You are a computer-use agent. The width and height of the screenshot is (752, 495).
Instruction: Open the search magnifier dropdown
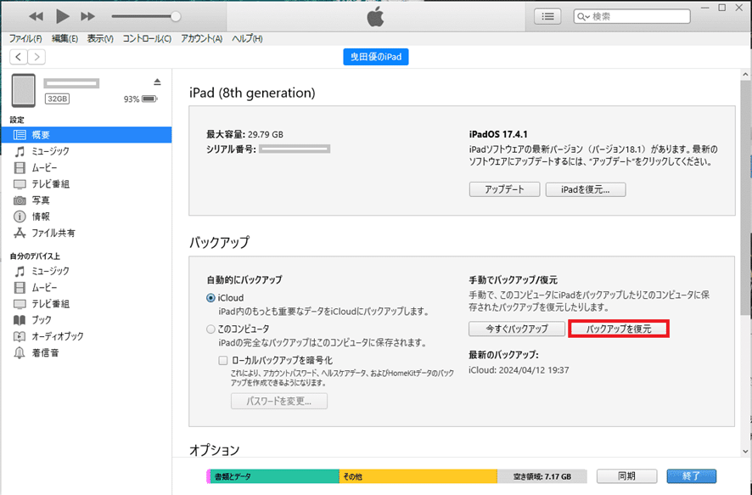[583, 17]
